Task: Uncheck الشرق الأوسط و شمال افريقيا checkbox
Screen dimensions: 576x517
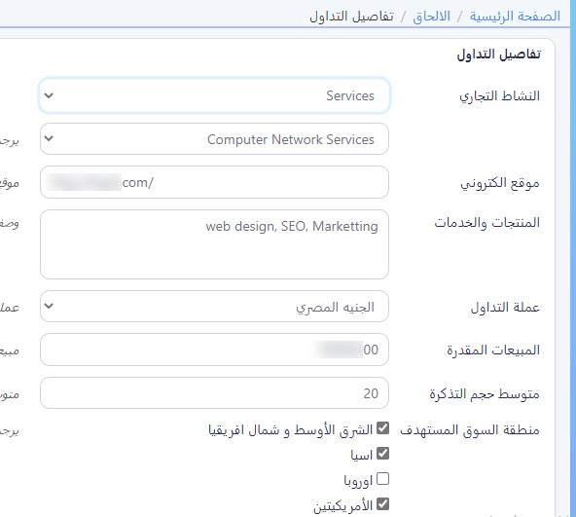Action: pos(382,428)
